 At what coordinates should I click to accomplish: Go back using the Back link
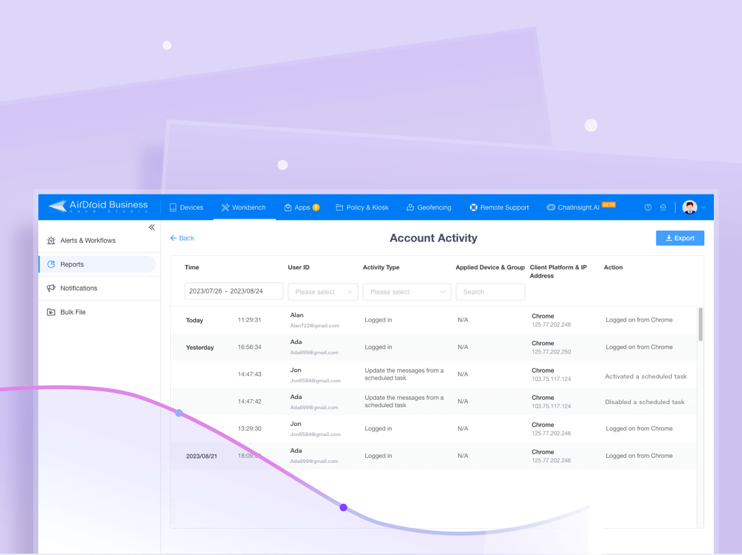tap(182, 238)
